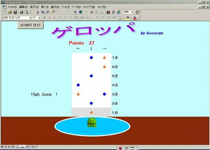Click the font color red A swatch
This screenshot has height=150, width=210.
(135, 18)
